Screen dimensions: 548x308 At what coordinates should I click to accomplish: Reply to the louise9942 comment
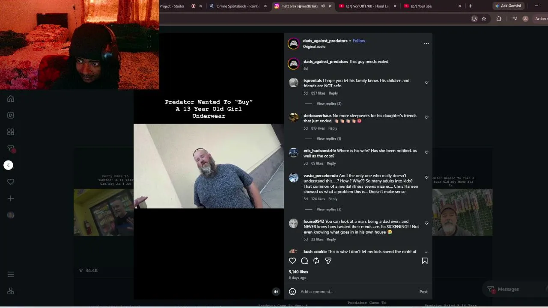[x=331, y=240]
